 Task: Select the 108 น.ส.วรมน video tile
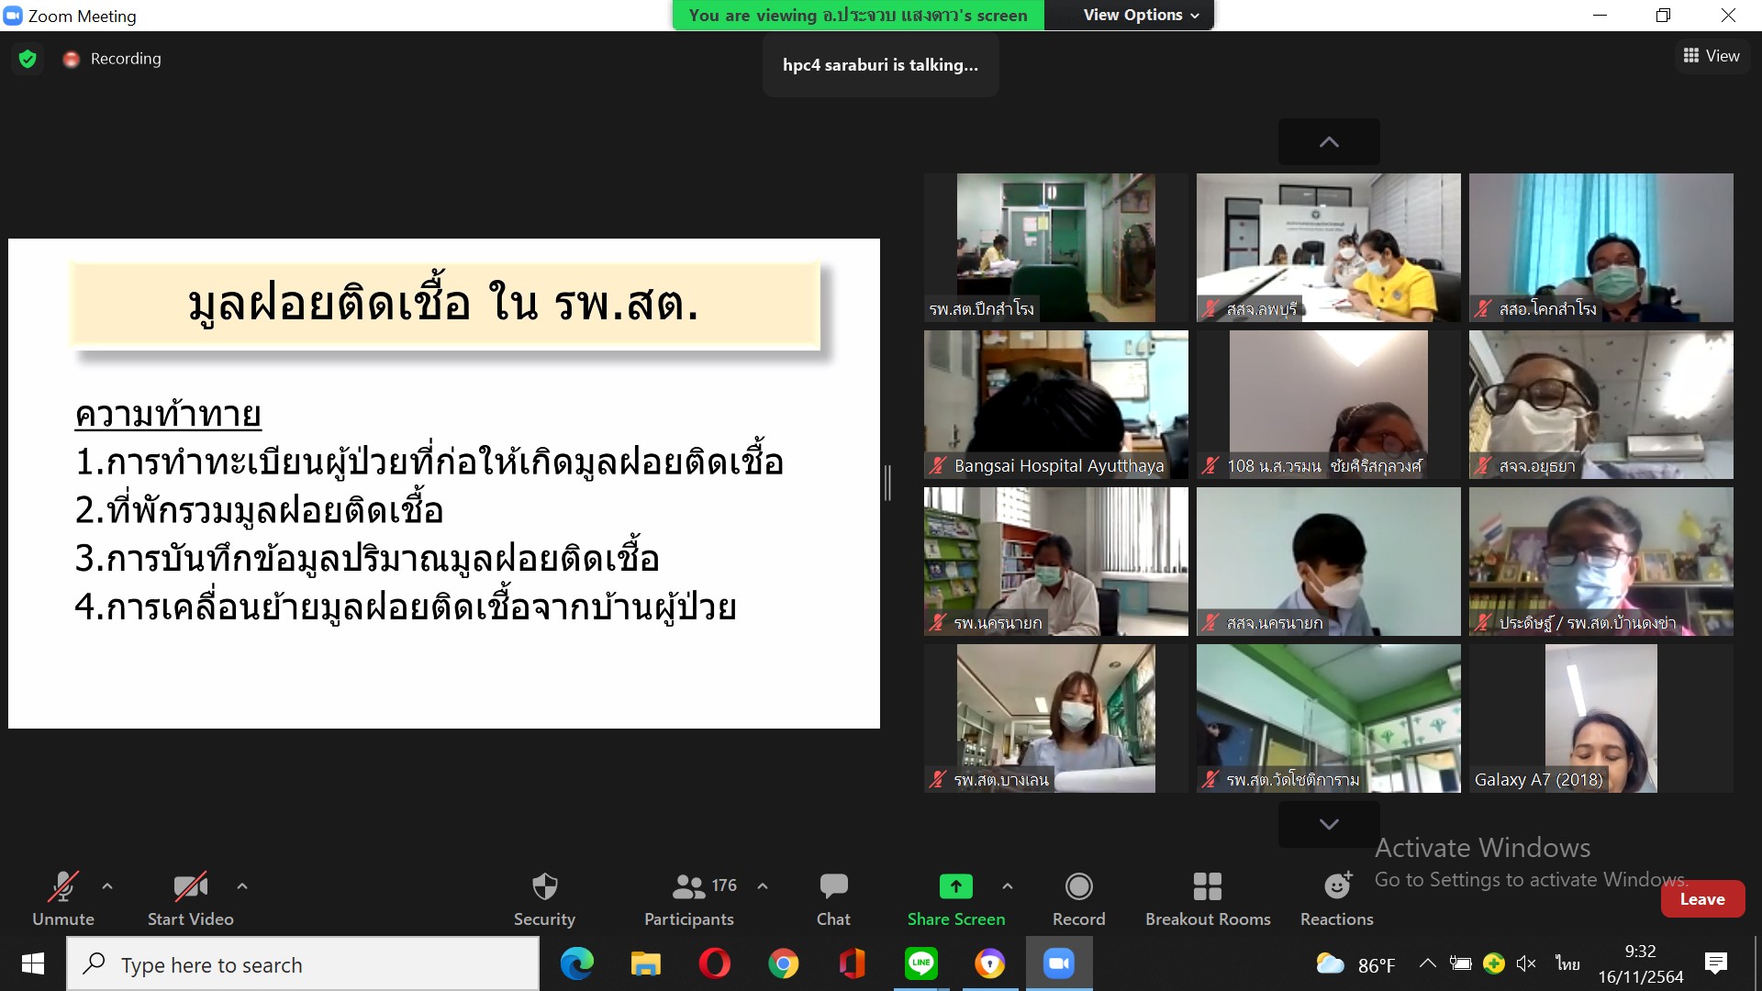1329,405
